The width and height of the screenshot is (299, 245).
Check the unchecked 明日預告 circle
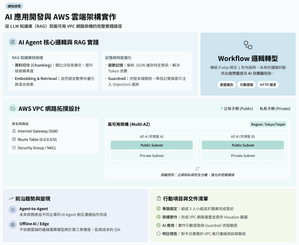click(x=158, y=233)
